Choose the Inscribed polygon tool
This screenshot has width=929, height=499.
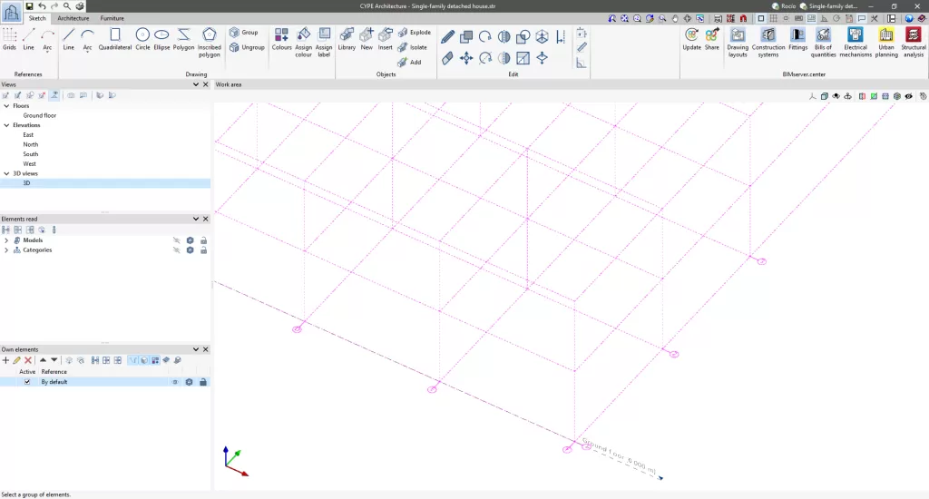(x=210, y=42)
